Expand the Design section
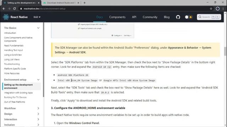 [38, 114]
